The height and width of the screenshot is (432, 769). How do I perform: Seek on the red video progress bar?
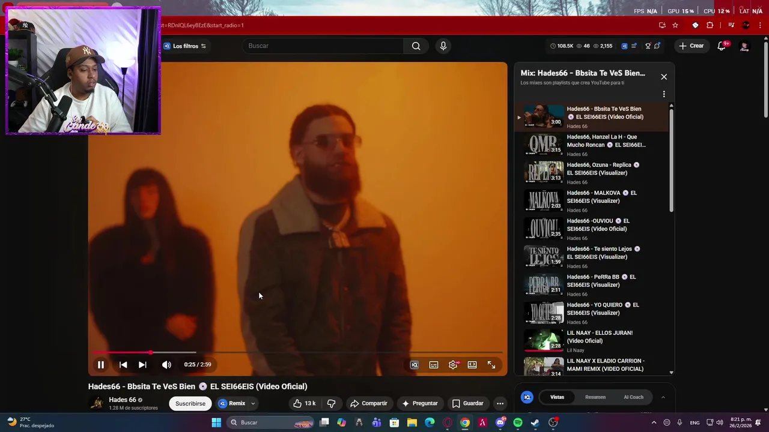point(297,353)
